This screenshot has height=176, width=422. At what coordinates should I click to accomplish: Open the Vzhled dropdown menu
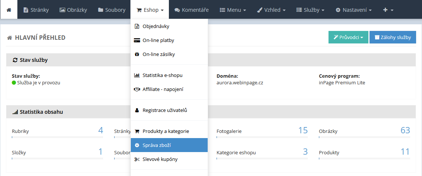[x=271, y=10]
